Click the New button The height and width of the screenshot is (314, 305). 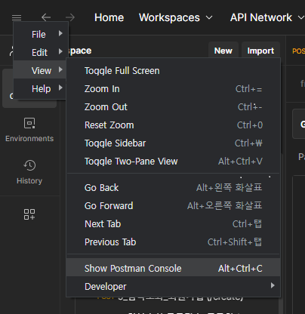point(223,51)
